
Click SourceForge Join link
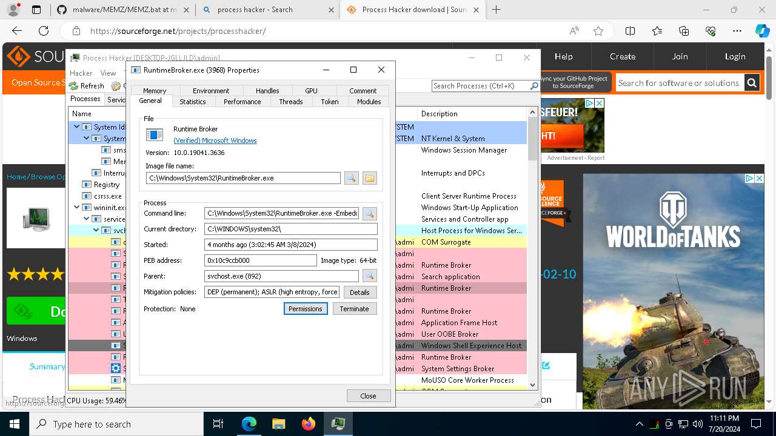pos(680,56)
